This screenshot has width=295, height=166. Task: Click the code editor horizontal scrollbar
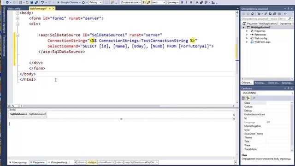pos(91,106)
